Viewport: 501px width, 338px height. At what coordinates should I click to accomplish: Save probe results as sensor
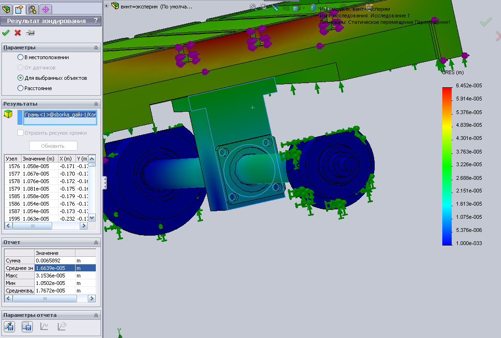[9, 327]
